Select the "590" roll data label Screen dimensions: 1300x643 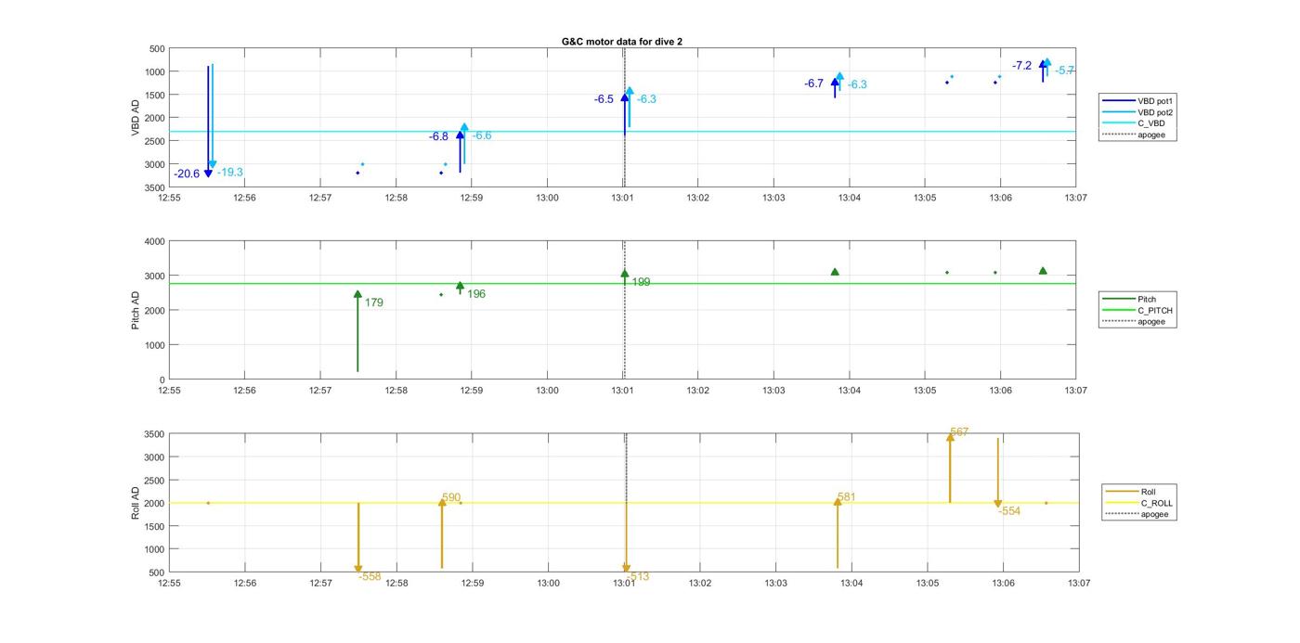pos(451,498)
